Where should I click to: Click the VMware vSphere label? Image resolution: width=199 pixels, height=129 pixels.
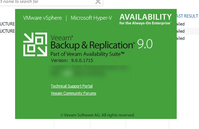[42, 18]
